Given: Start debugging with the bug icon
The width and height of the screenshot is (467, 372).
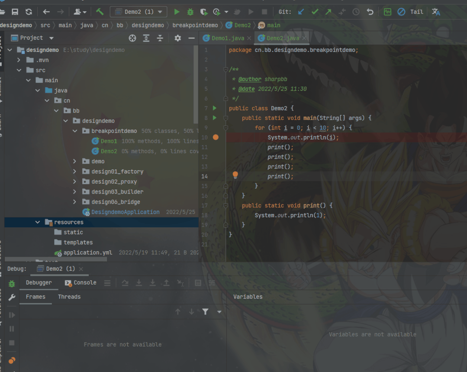Looking at the screenshot, I should 190,12.
